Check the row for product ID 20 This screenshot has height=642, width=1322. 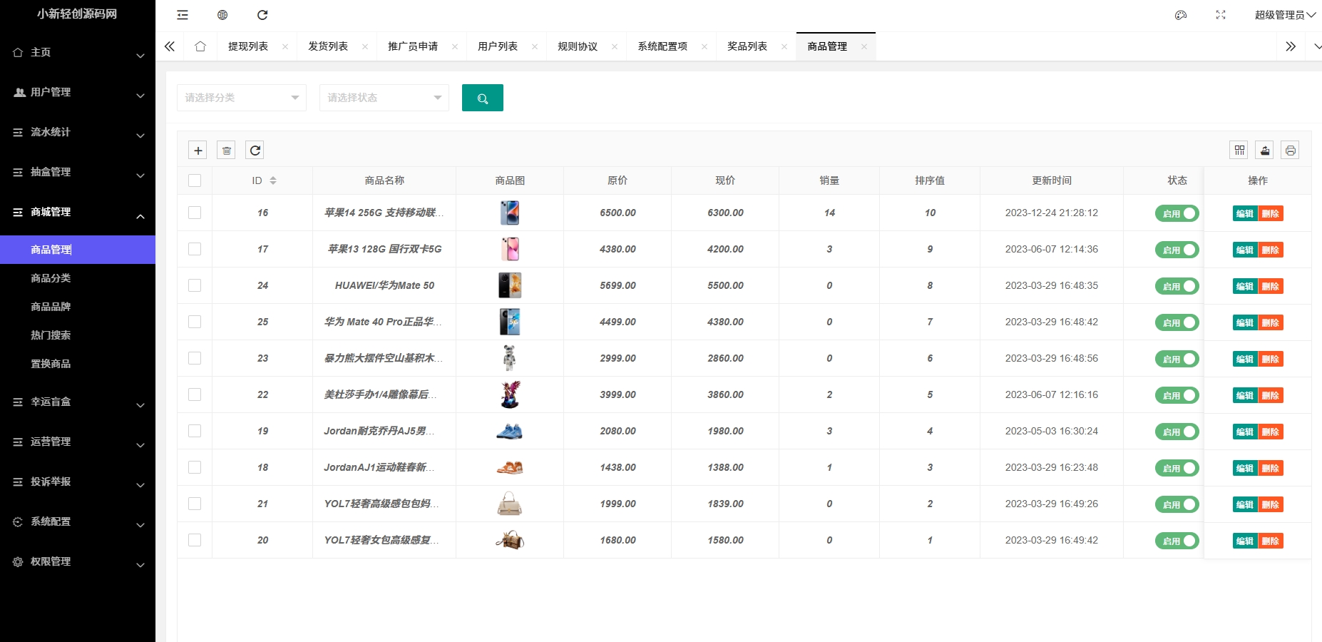click(195, 540)
